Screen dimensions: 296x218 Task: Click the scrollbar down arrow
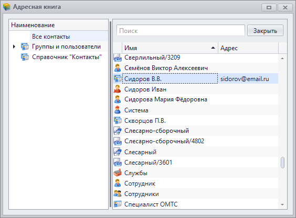tap(282, 204)
